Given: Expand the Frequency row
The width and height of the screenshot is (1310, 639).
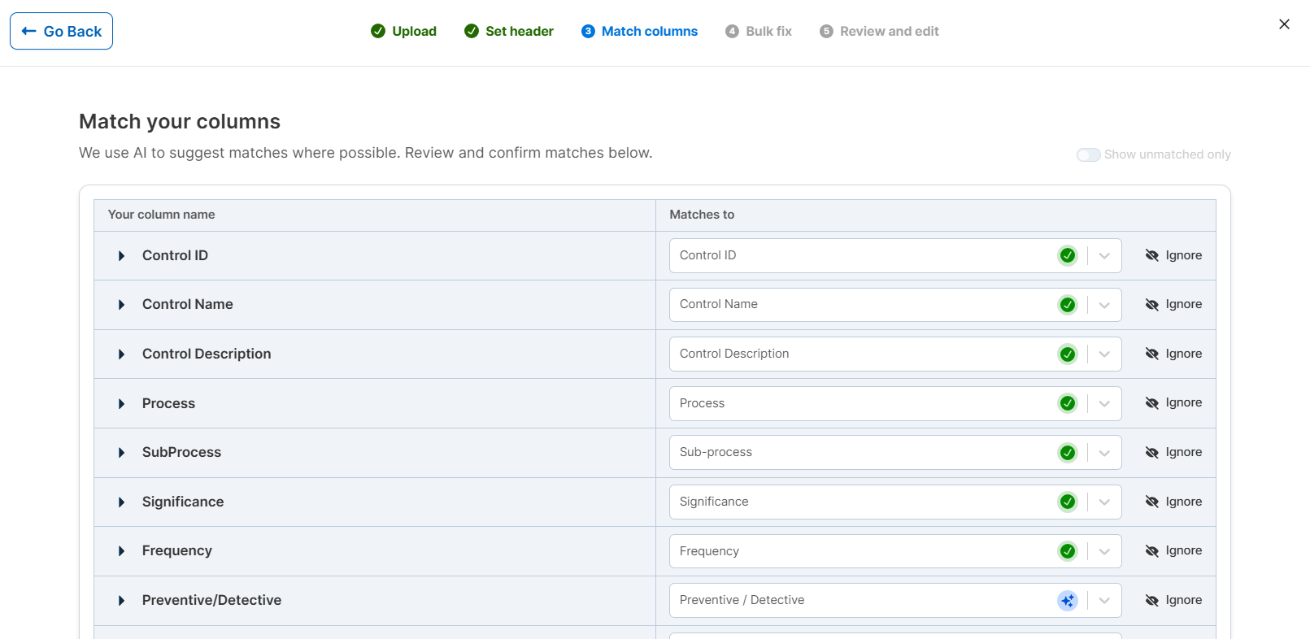Looking at the screenshot, I should tap(121, 551).
